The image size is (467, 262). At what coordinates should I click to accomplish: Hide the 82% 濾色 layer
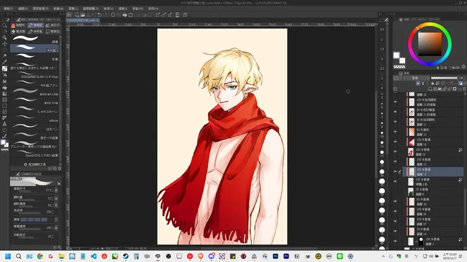pos(395,132)
